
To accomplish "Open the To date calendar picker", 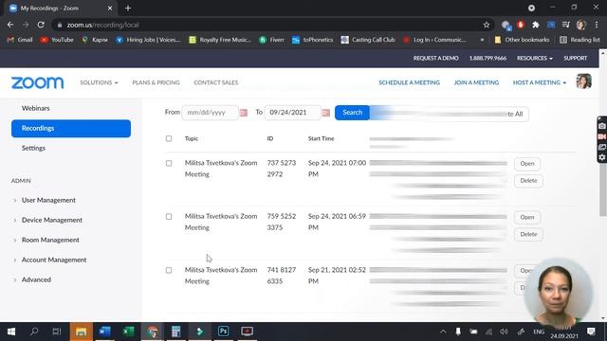I will pos(326,113).
